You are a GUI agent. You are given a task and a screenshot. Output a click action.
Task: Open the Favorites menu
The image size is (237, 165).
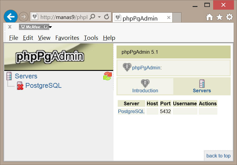click(67, 38)
